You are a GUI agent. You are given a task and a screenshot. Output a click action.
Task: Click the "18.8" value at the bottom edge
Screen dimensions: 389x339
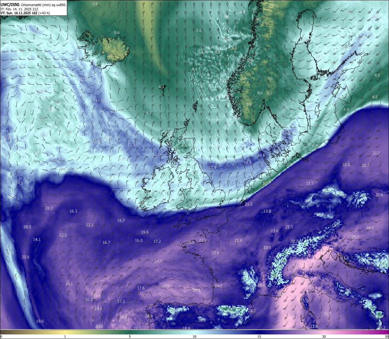(186, 328)
